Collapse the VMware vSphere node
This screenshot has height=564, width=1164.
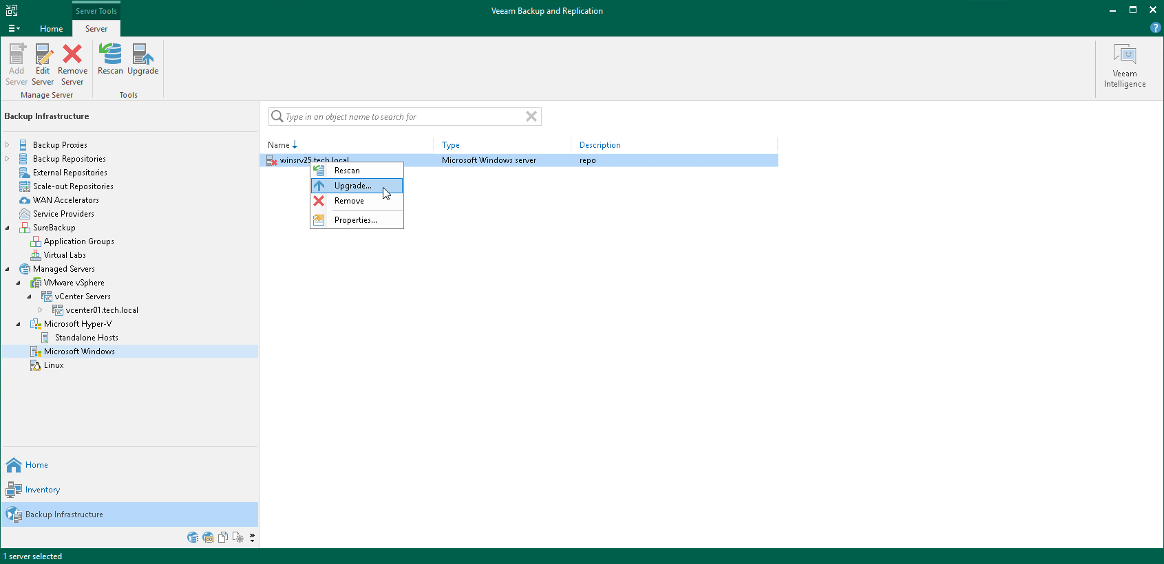point(19,283)
